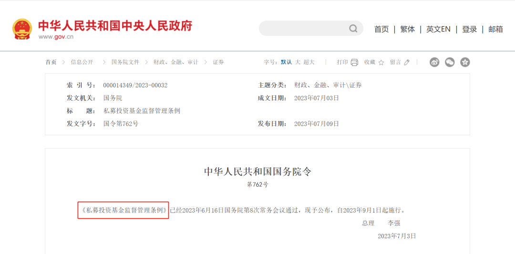The width and height of the screenshot is (515, 254).
Task: Open 国务院文件 breadcrumb link
Action: point(125,62)
